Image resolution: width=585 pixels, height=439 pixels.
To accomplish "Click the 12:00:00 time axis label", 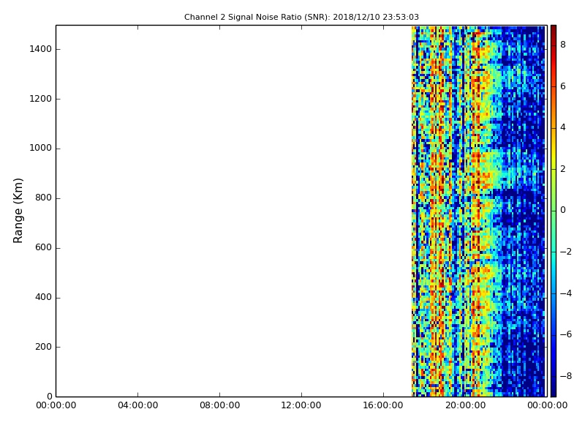I will click(x=301, y=405).
